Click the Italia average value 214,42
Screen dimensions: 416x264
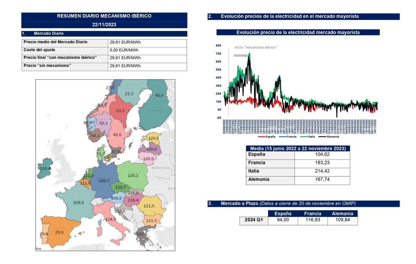[x=322, y=171]
